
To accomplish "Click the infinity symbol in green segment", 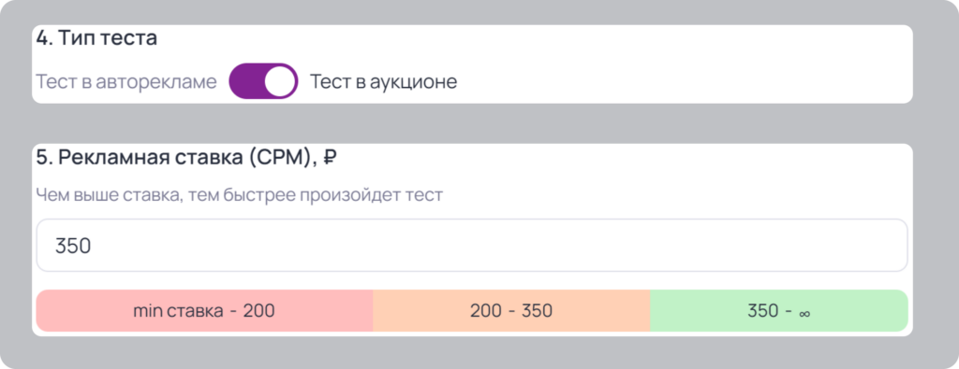I will pyautogui.click(x=804, y=314).
